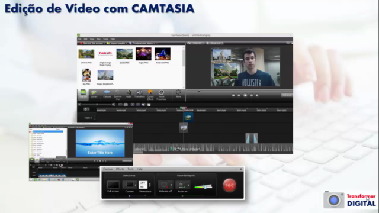
Task: Select the epcot.PNG thumbnail
Action: [x=124, y=54]
